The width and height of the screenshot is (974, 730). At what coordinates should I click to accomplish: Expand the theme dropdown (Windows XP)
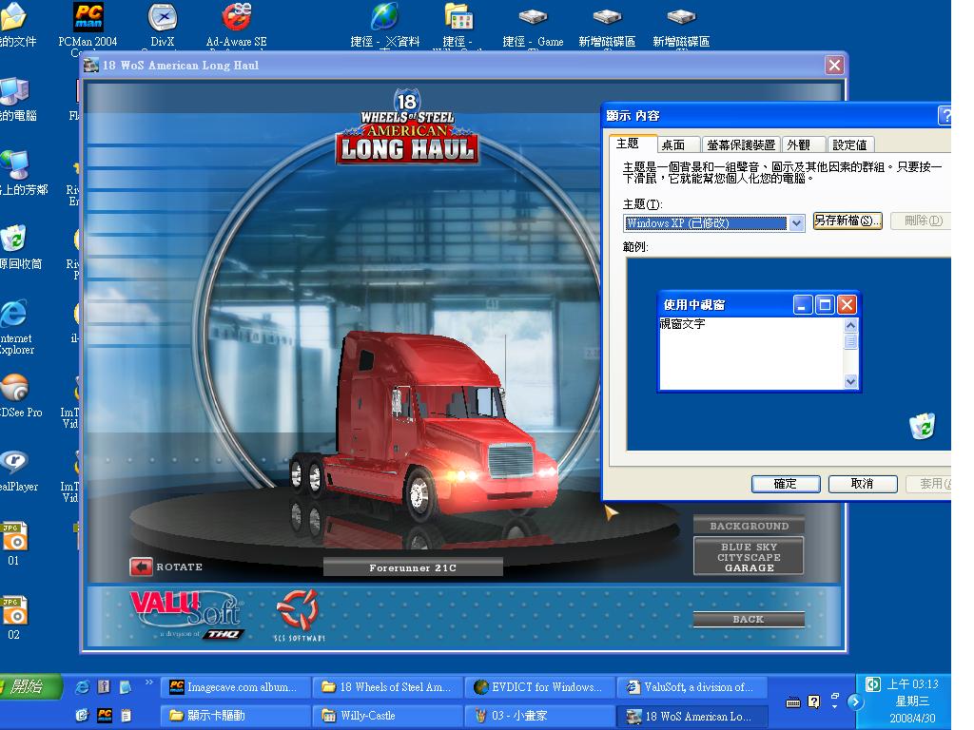(x=797, y=223)
